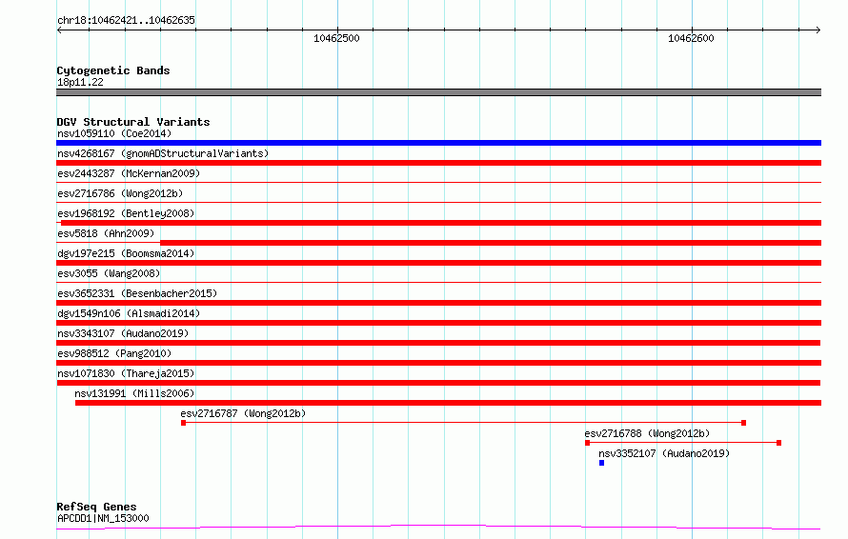Click the chr18:10462421..10462635 coordinate label
Image resolution: width=848 pixels, height=539 pixels.
click(x=126, y=21)
